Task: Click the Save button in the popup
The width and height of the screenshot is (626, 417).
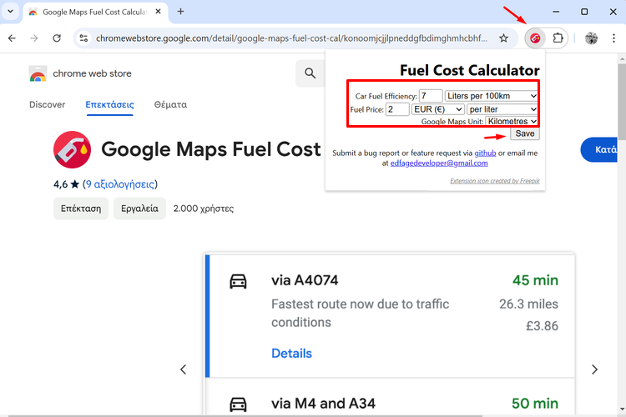Action: pyautogui.click(x=525, y=133)
